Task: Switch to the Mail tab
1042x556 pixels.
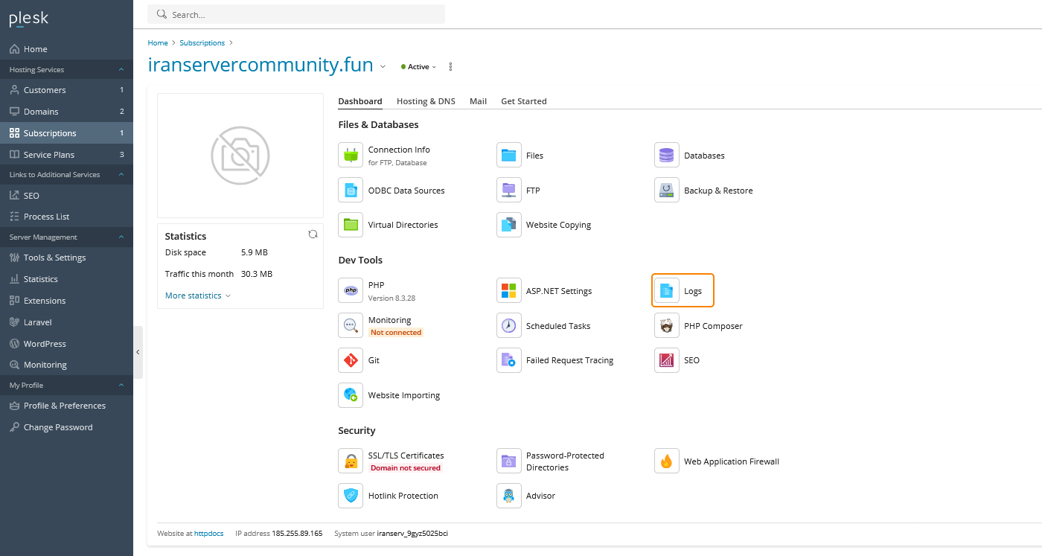Action: coord(478,101)
